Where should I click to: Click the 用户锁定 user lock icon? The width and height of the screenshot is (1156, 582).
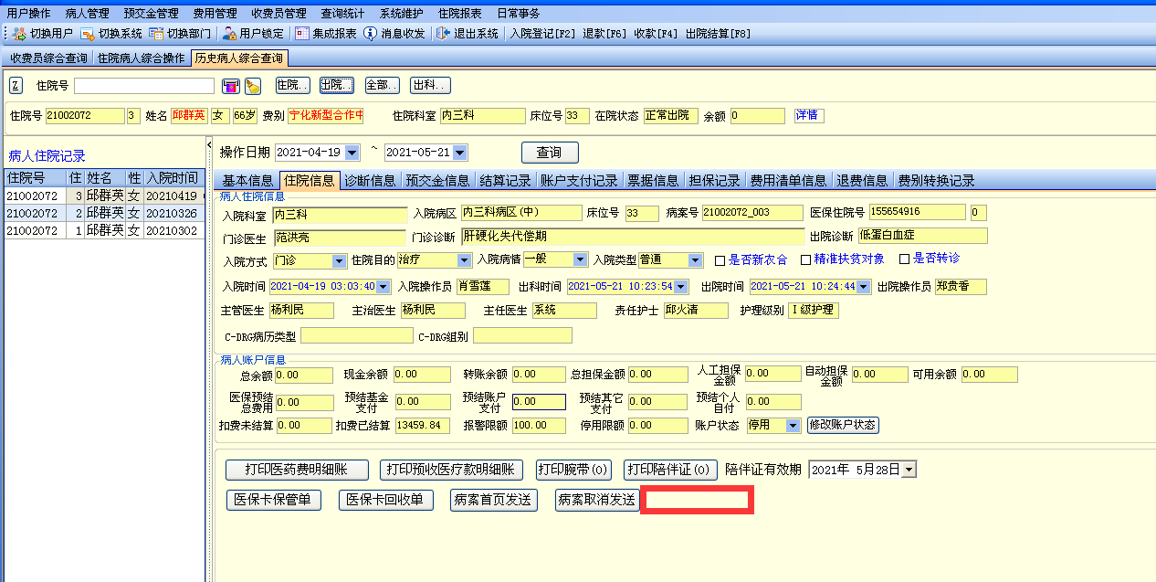[230, 33]
